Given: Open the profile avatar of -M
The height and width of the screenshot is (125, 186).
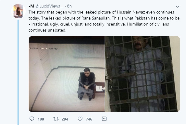Looking at the screenshot, I should (18, 11).
